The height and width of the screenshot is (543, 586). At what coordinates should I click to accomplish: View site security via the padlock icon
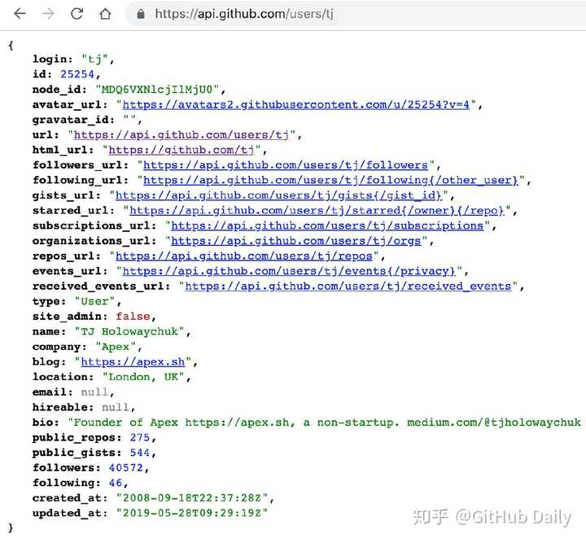tap(141, 14)
